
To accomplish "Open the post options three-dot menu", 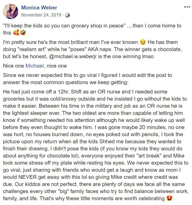I will pos(187,7).
